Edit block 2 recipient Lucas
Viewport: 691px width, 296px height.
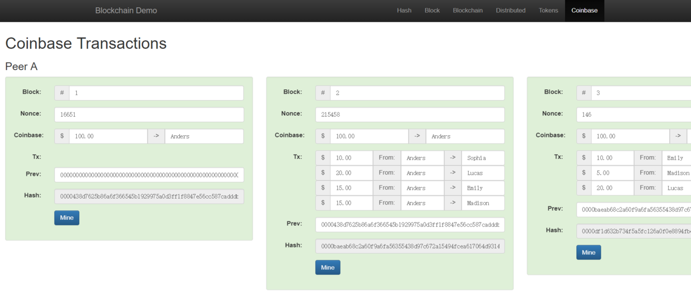(483, 173)
